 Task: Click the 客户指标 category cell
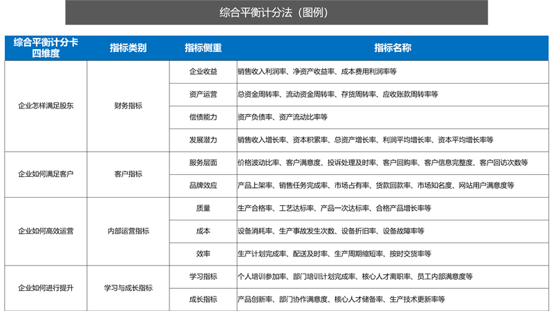pyautogui.click(x=128, y=174)
